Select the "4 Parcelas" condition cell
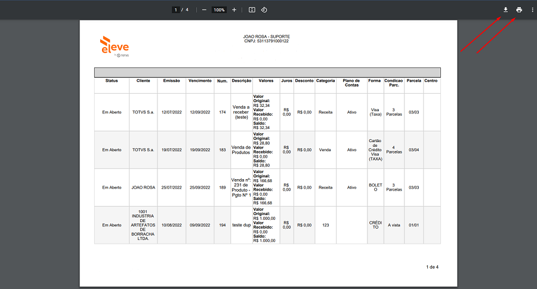 point(394,150)
